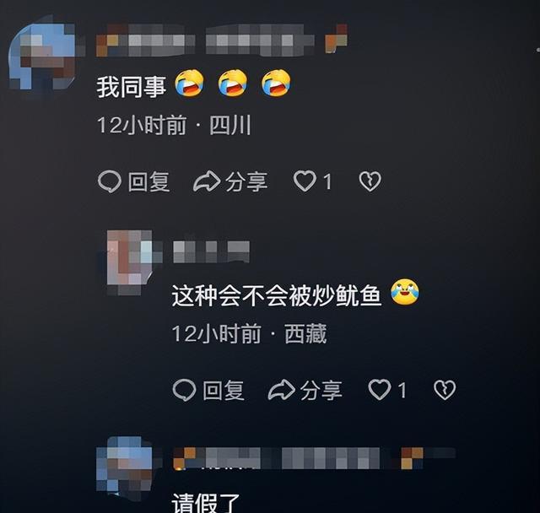Select the 这种会不会被炒鱿鱼 comment text
This screenshot has height=513, width=540.
click(x=277, y=295)
